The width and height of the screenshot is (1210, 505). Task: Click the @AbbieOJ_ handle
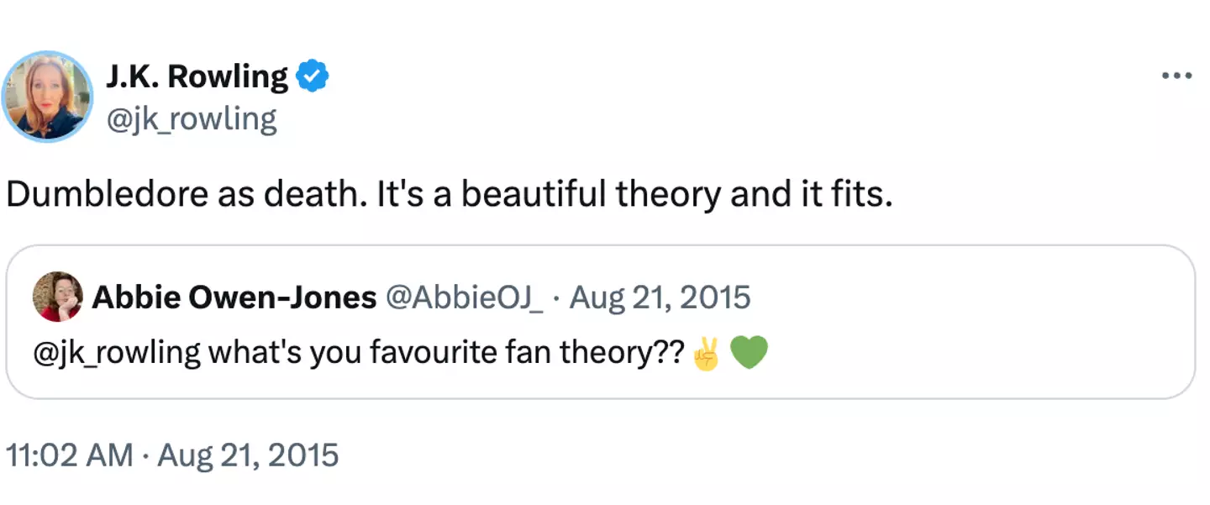[468, 297]
